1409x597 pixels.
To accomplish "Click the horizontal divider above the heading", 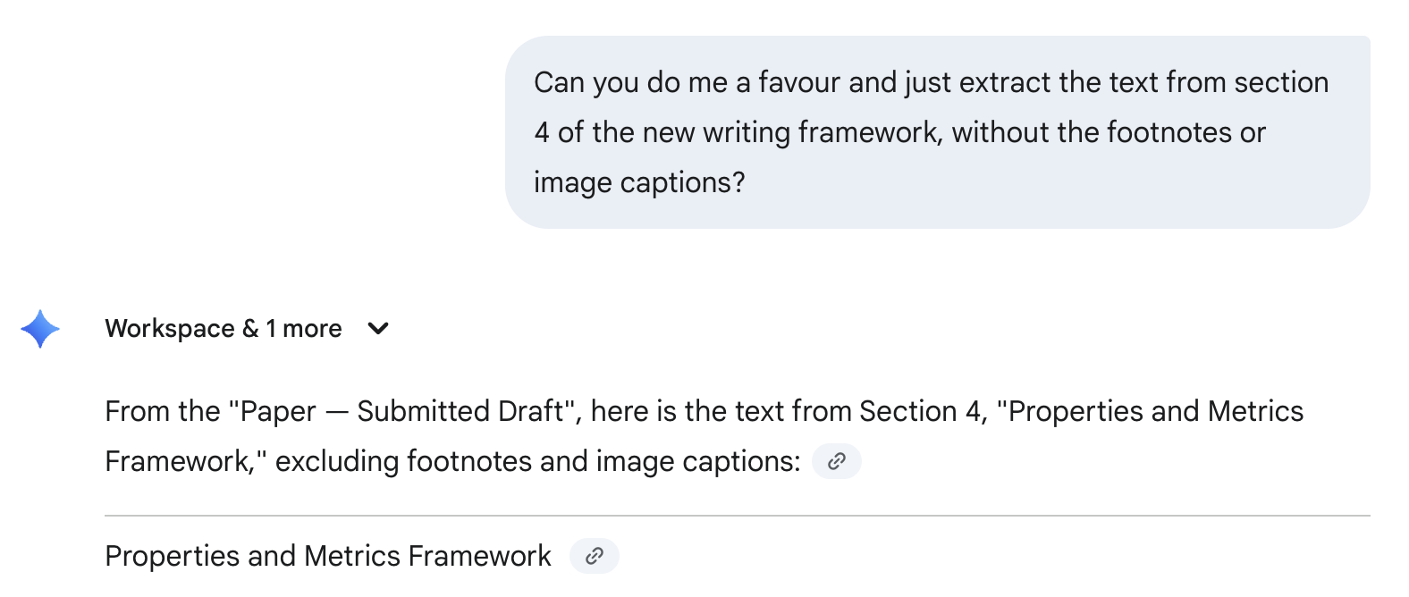I will tap(737, 516).
